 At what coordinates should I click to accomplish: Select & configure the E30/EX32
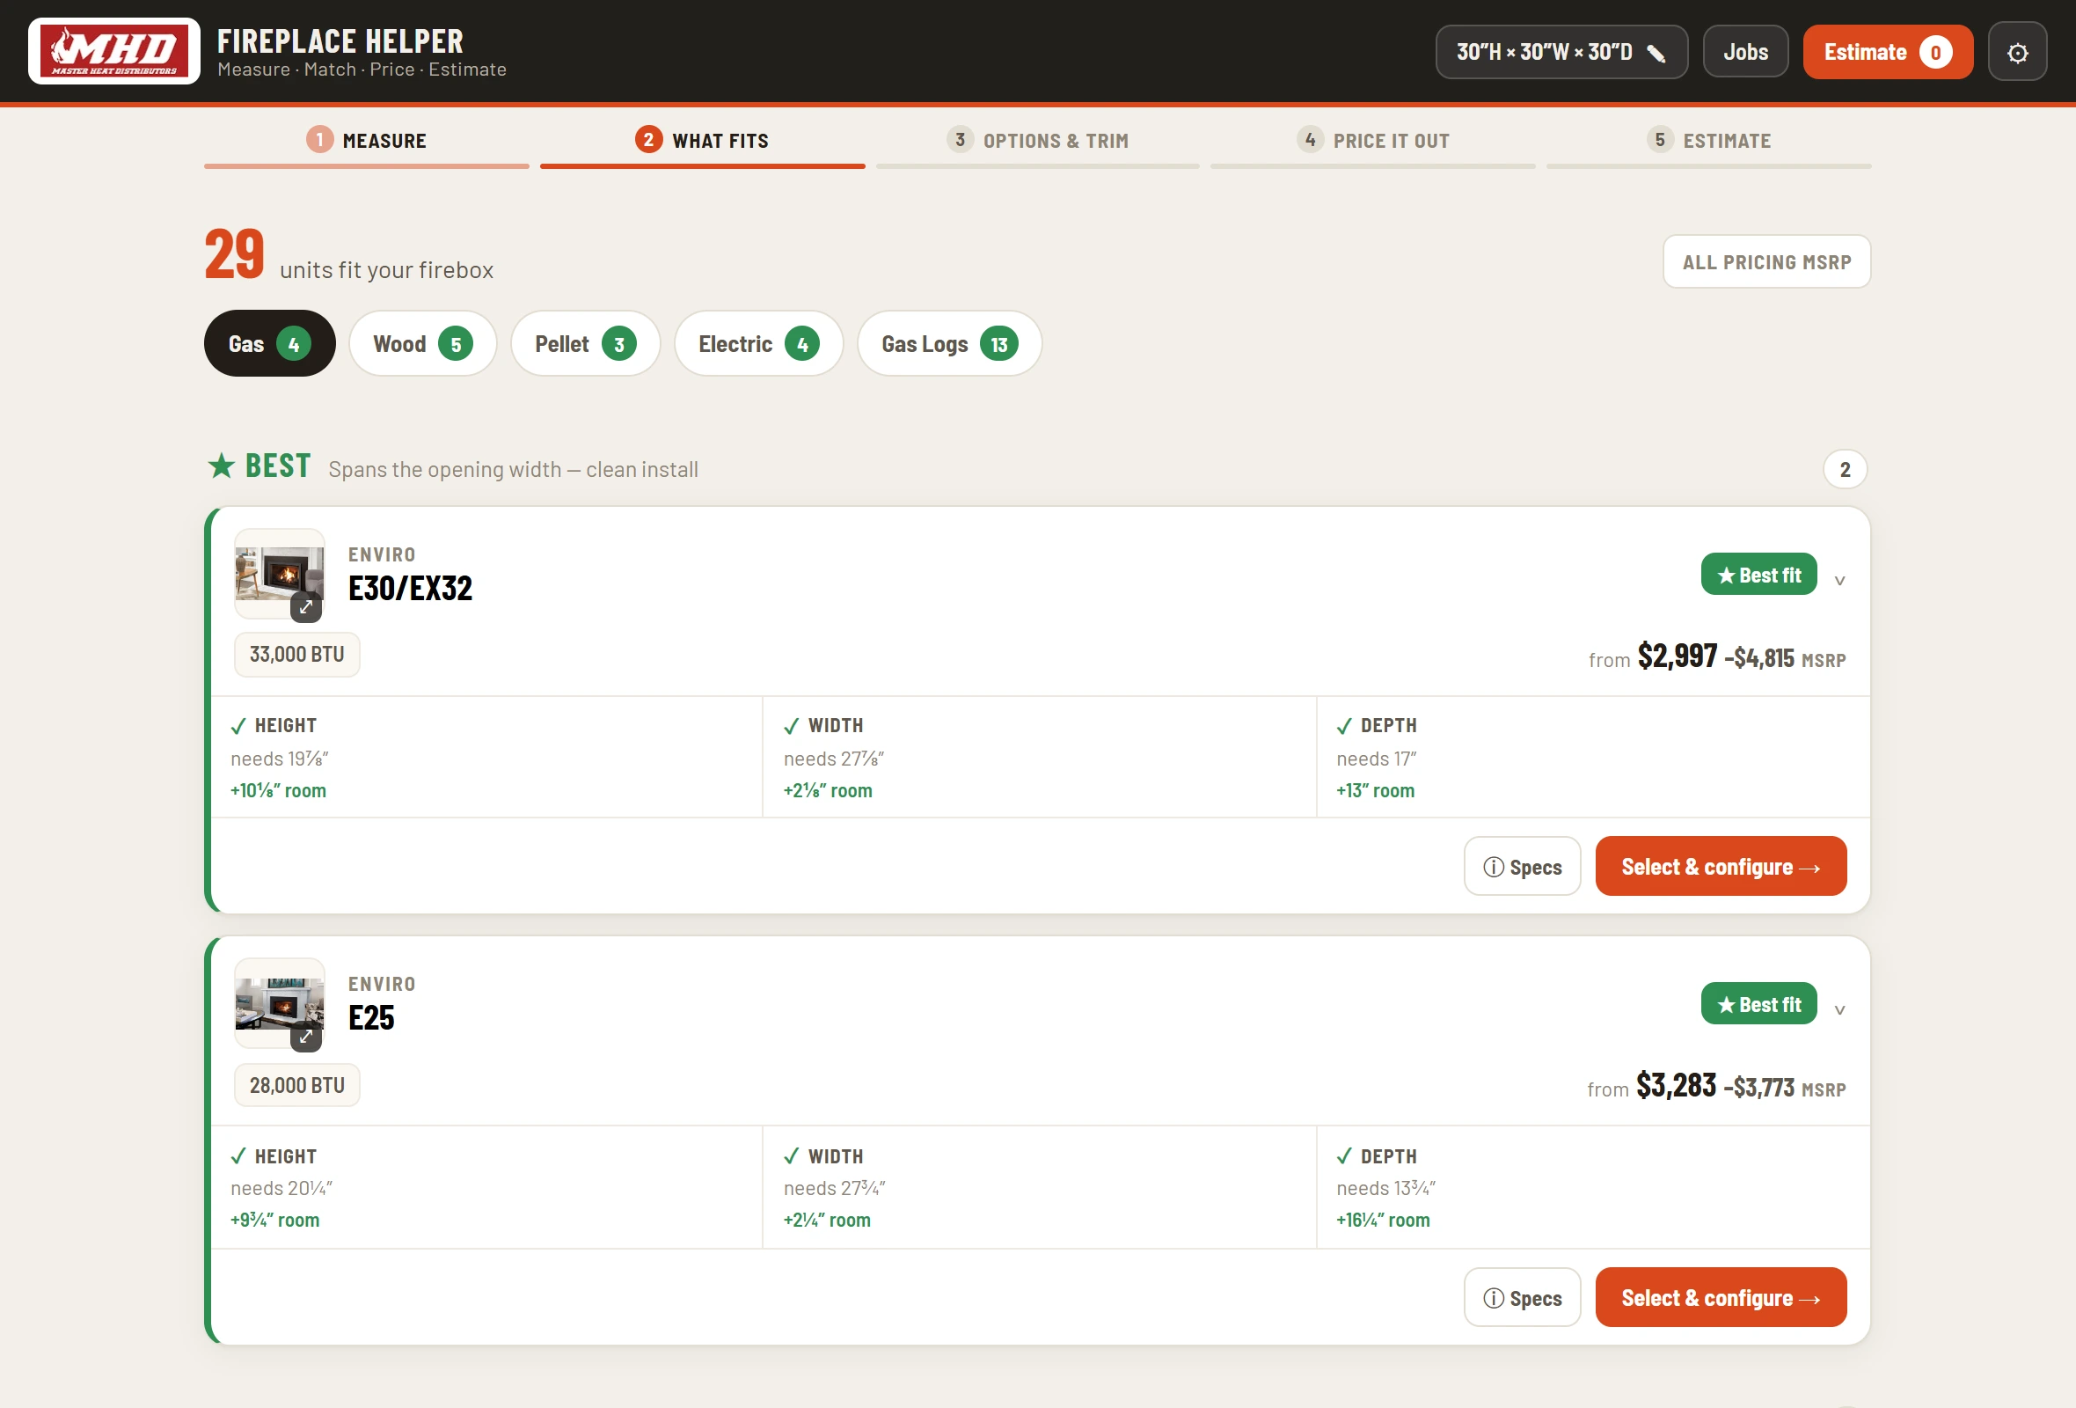point(1721,867)
